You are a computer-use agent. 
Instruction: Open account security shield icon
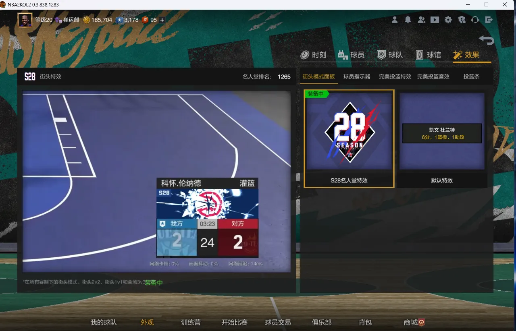pyautogui.click(x=462, y=20)
